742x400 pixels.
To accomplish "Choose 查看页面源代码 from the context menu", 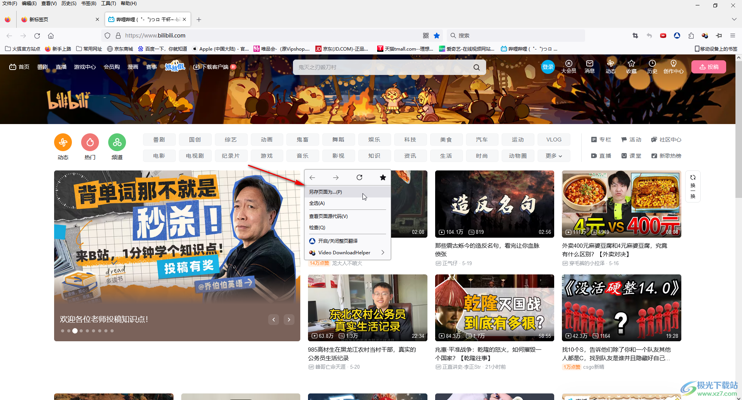I will (x=348, y=216).
